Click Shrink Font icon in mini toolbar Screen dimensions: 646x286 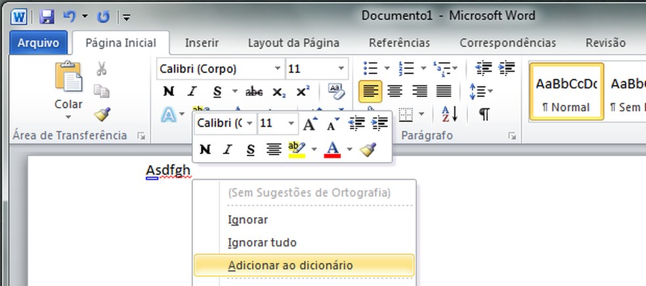(333, 123)
